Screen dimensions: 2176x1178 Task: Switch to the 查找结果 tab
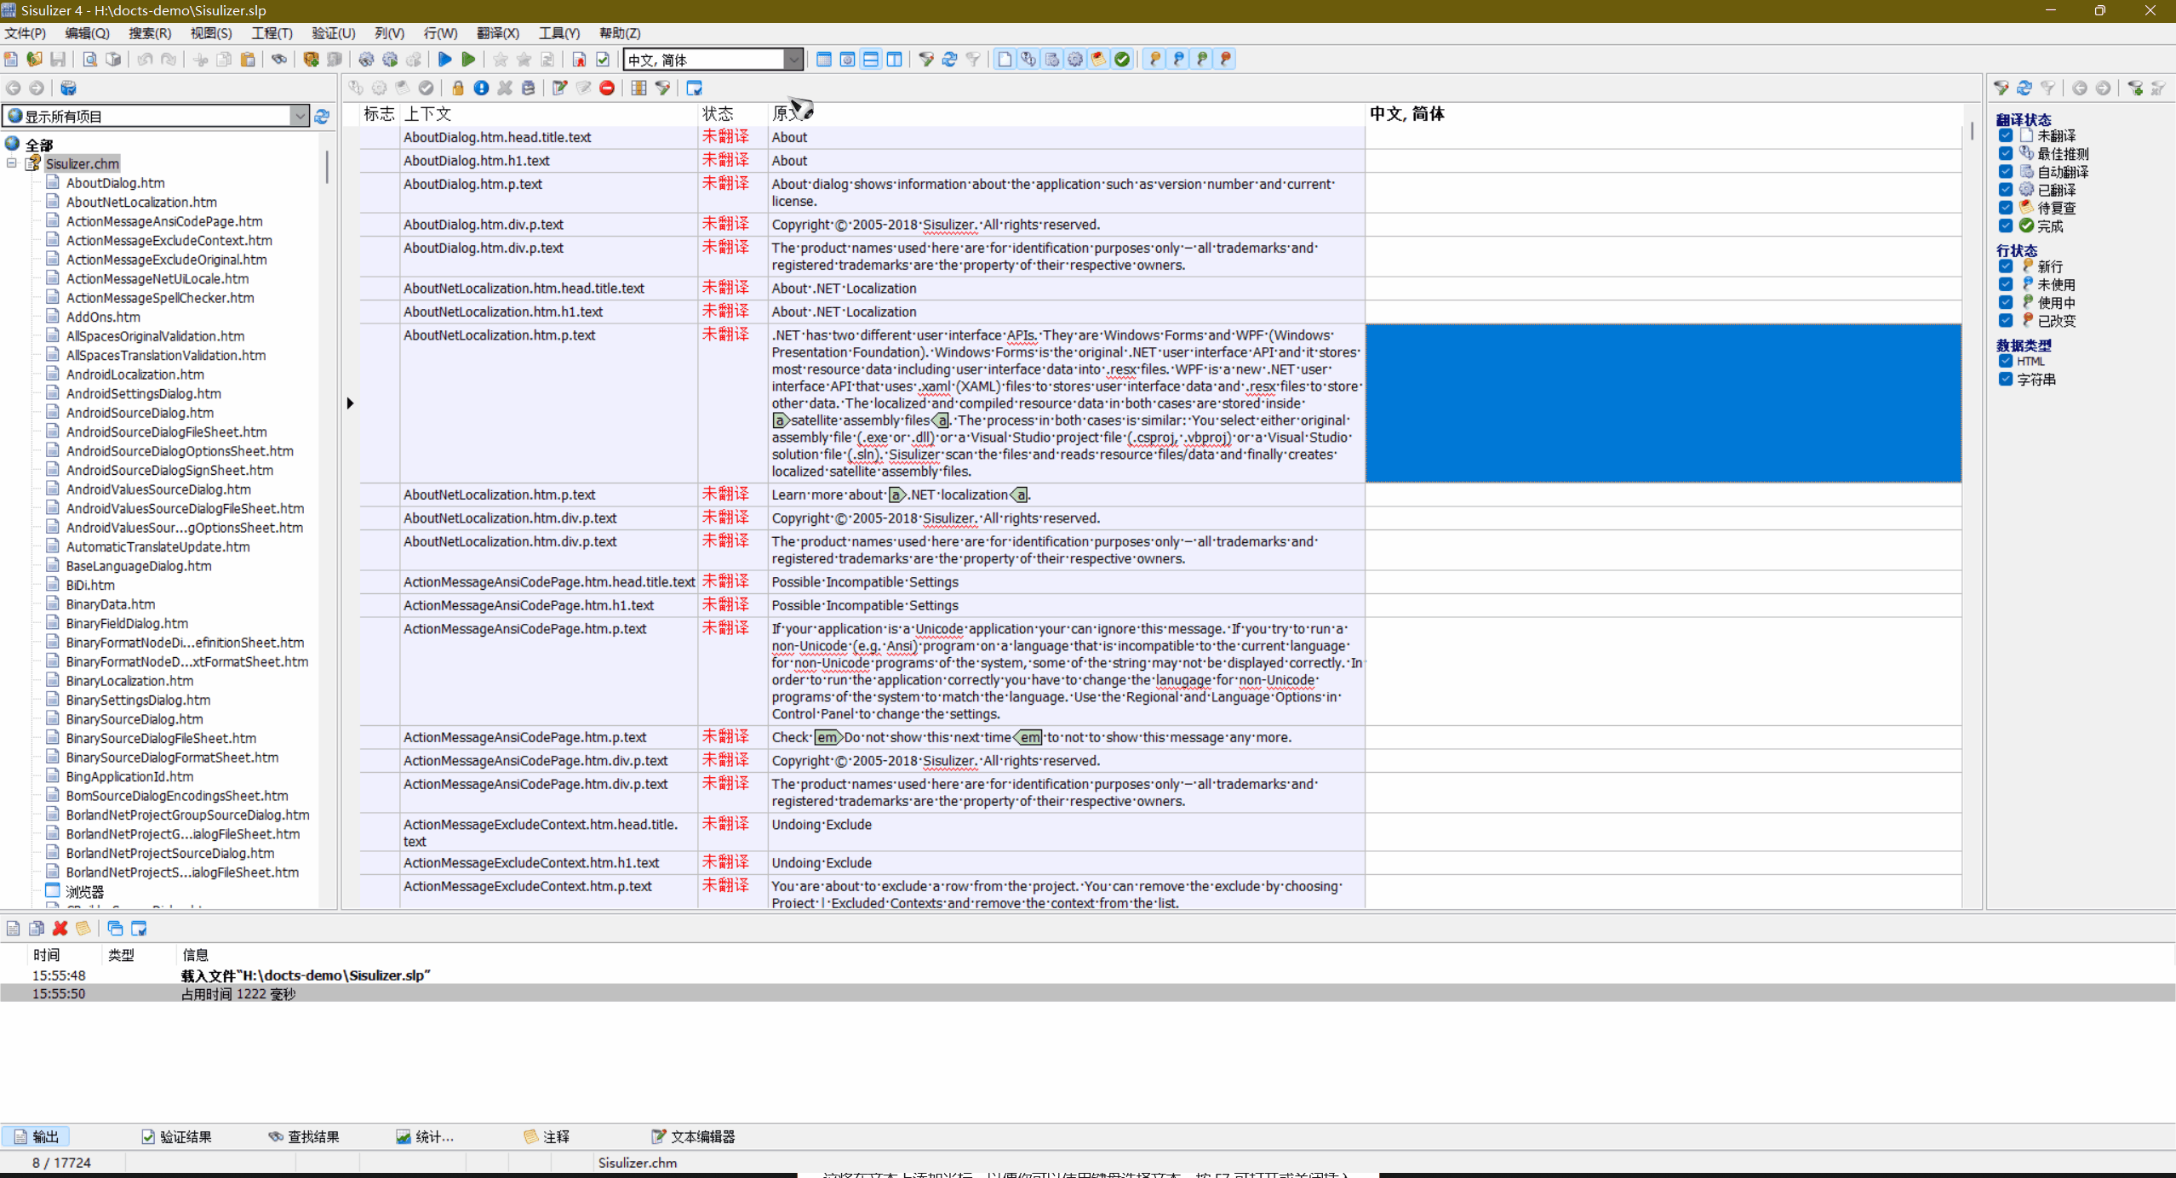click(304, 1136)
